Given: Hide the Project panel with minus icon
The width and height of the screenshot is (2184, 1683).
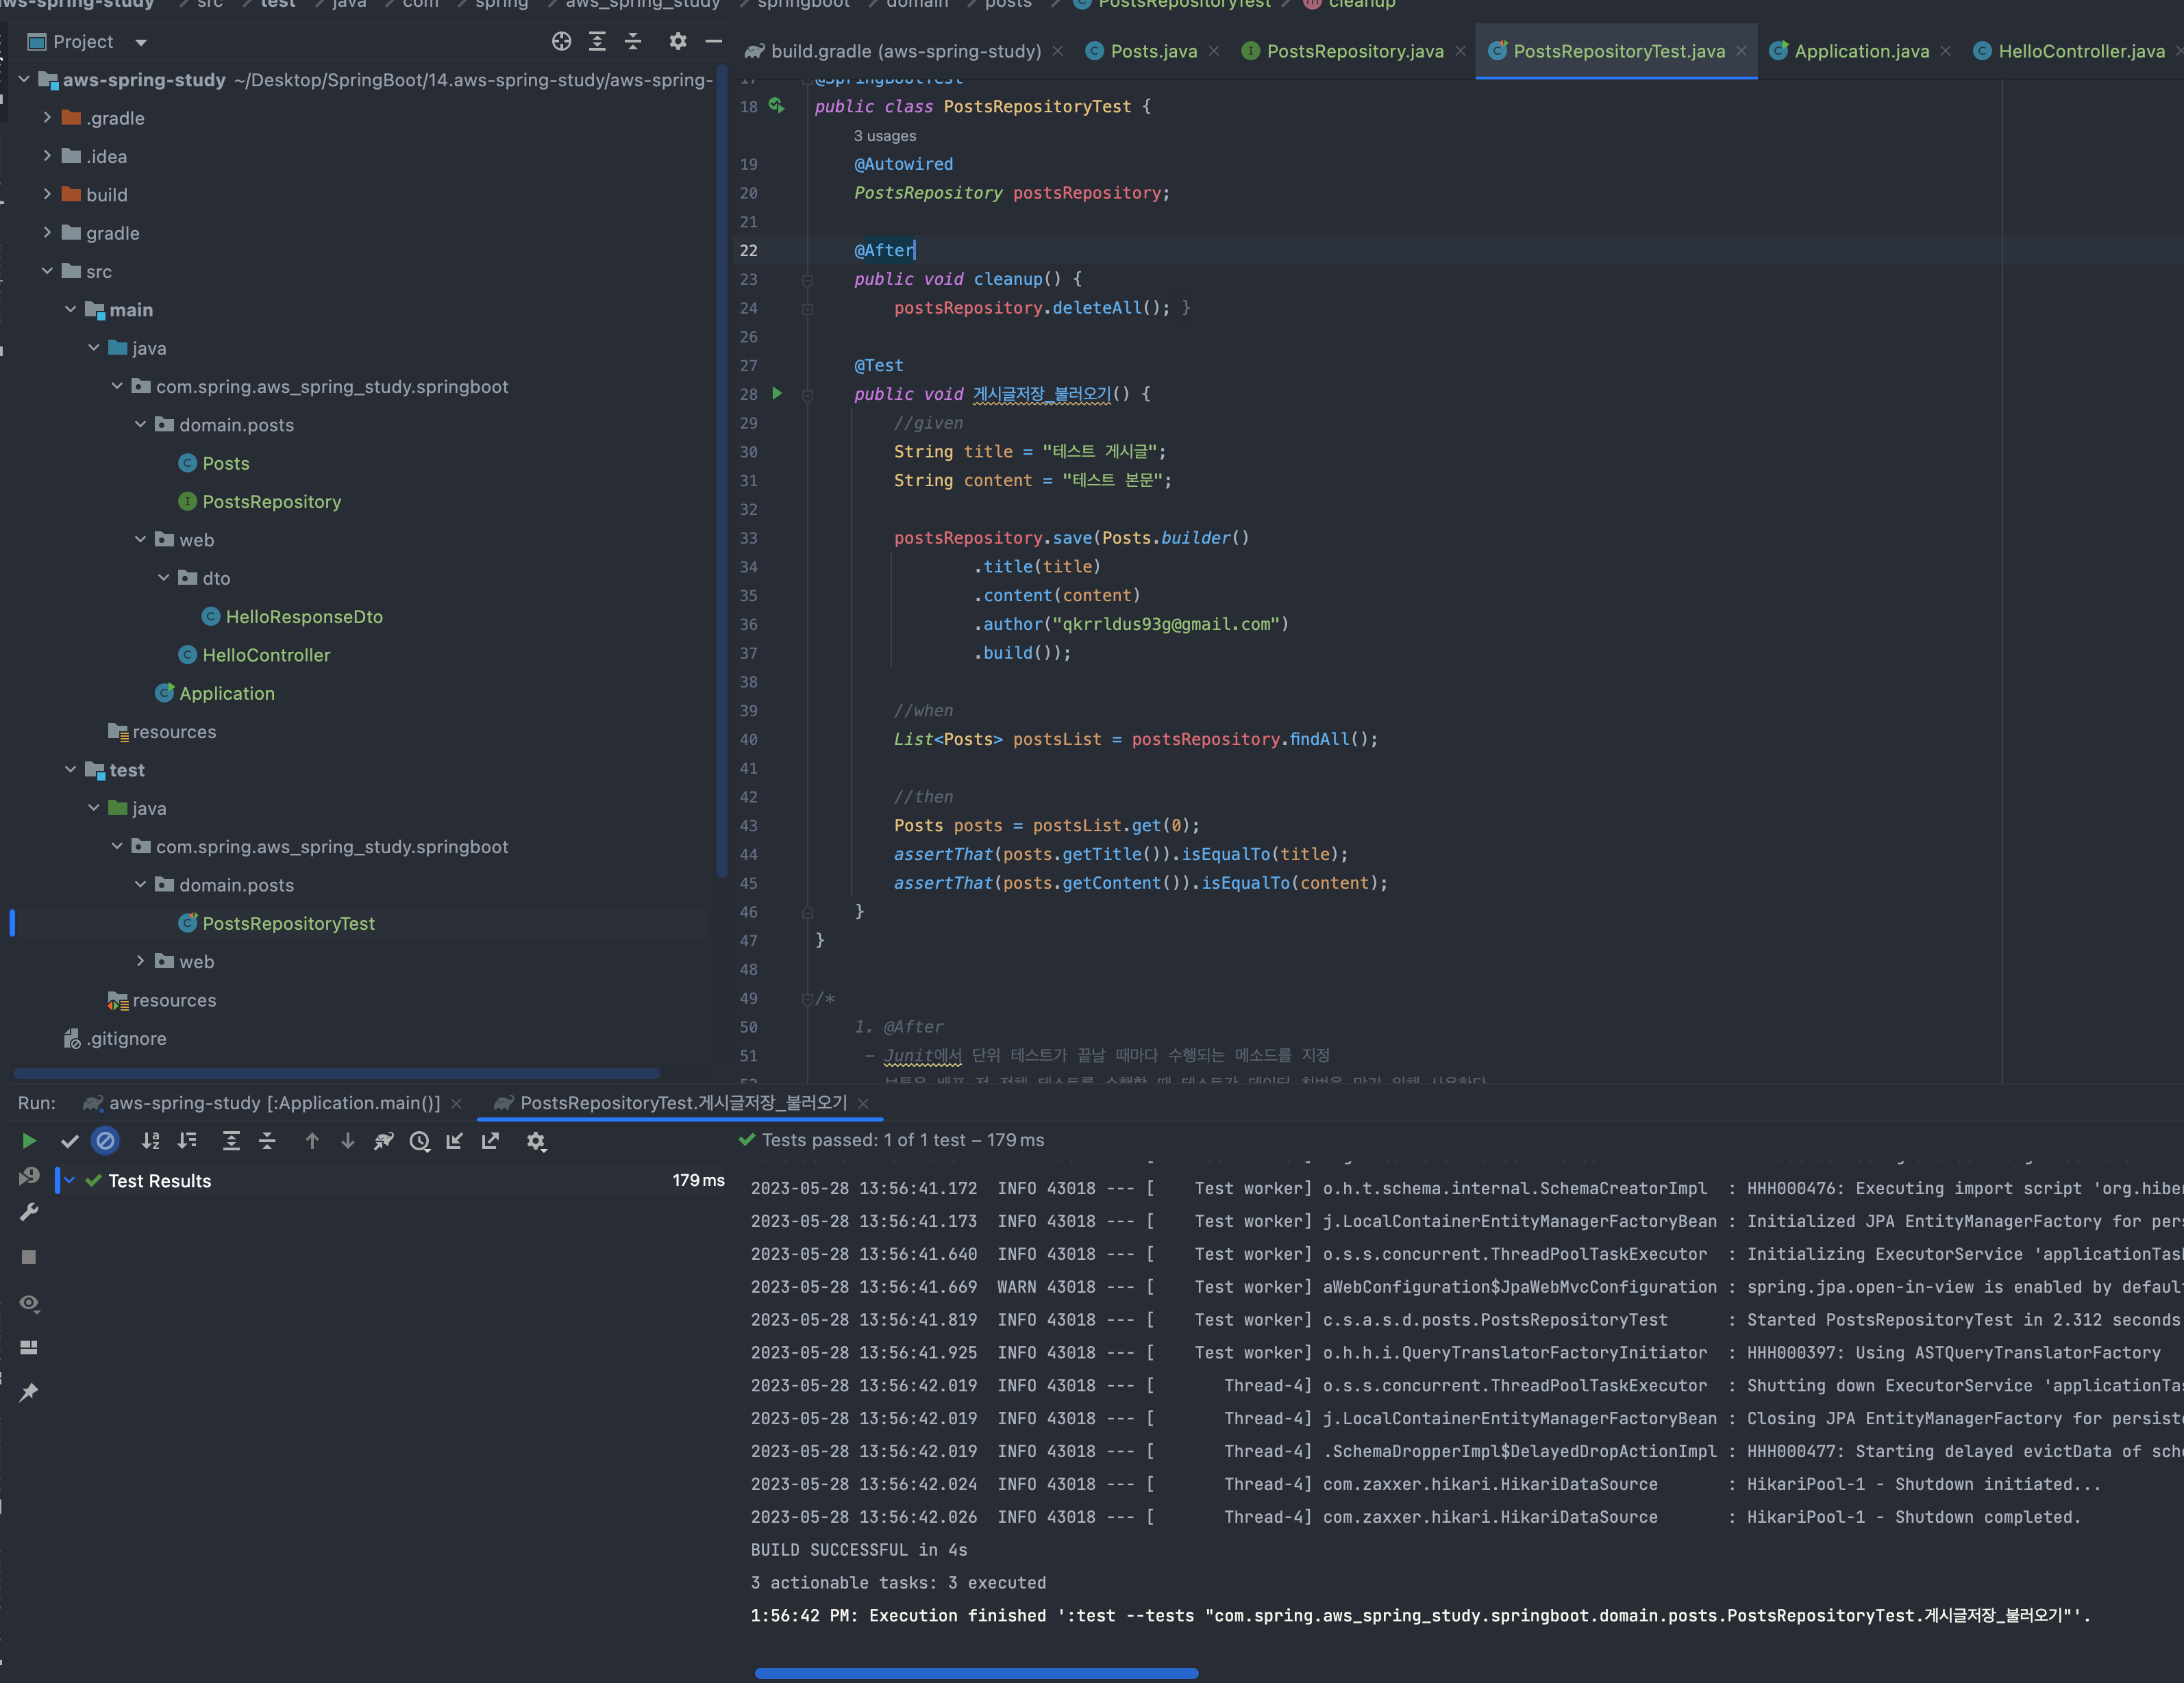Looking at the screenshot, I should 714,41.
